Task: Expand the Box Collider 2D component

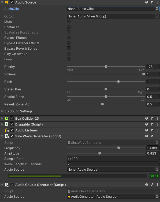Action: point(2,118)
